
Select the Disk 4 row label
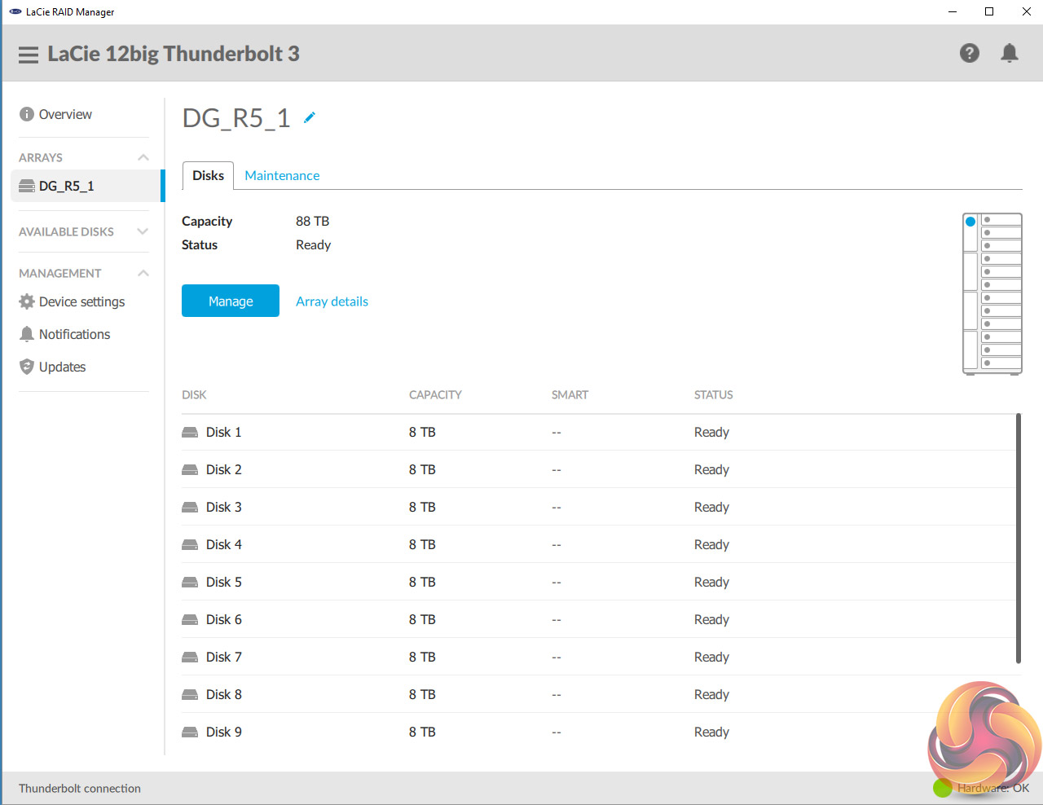[223, 544]
